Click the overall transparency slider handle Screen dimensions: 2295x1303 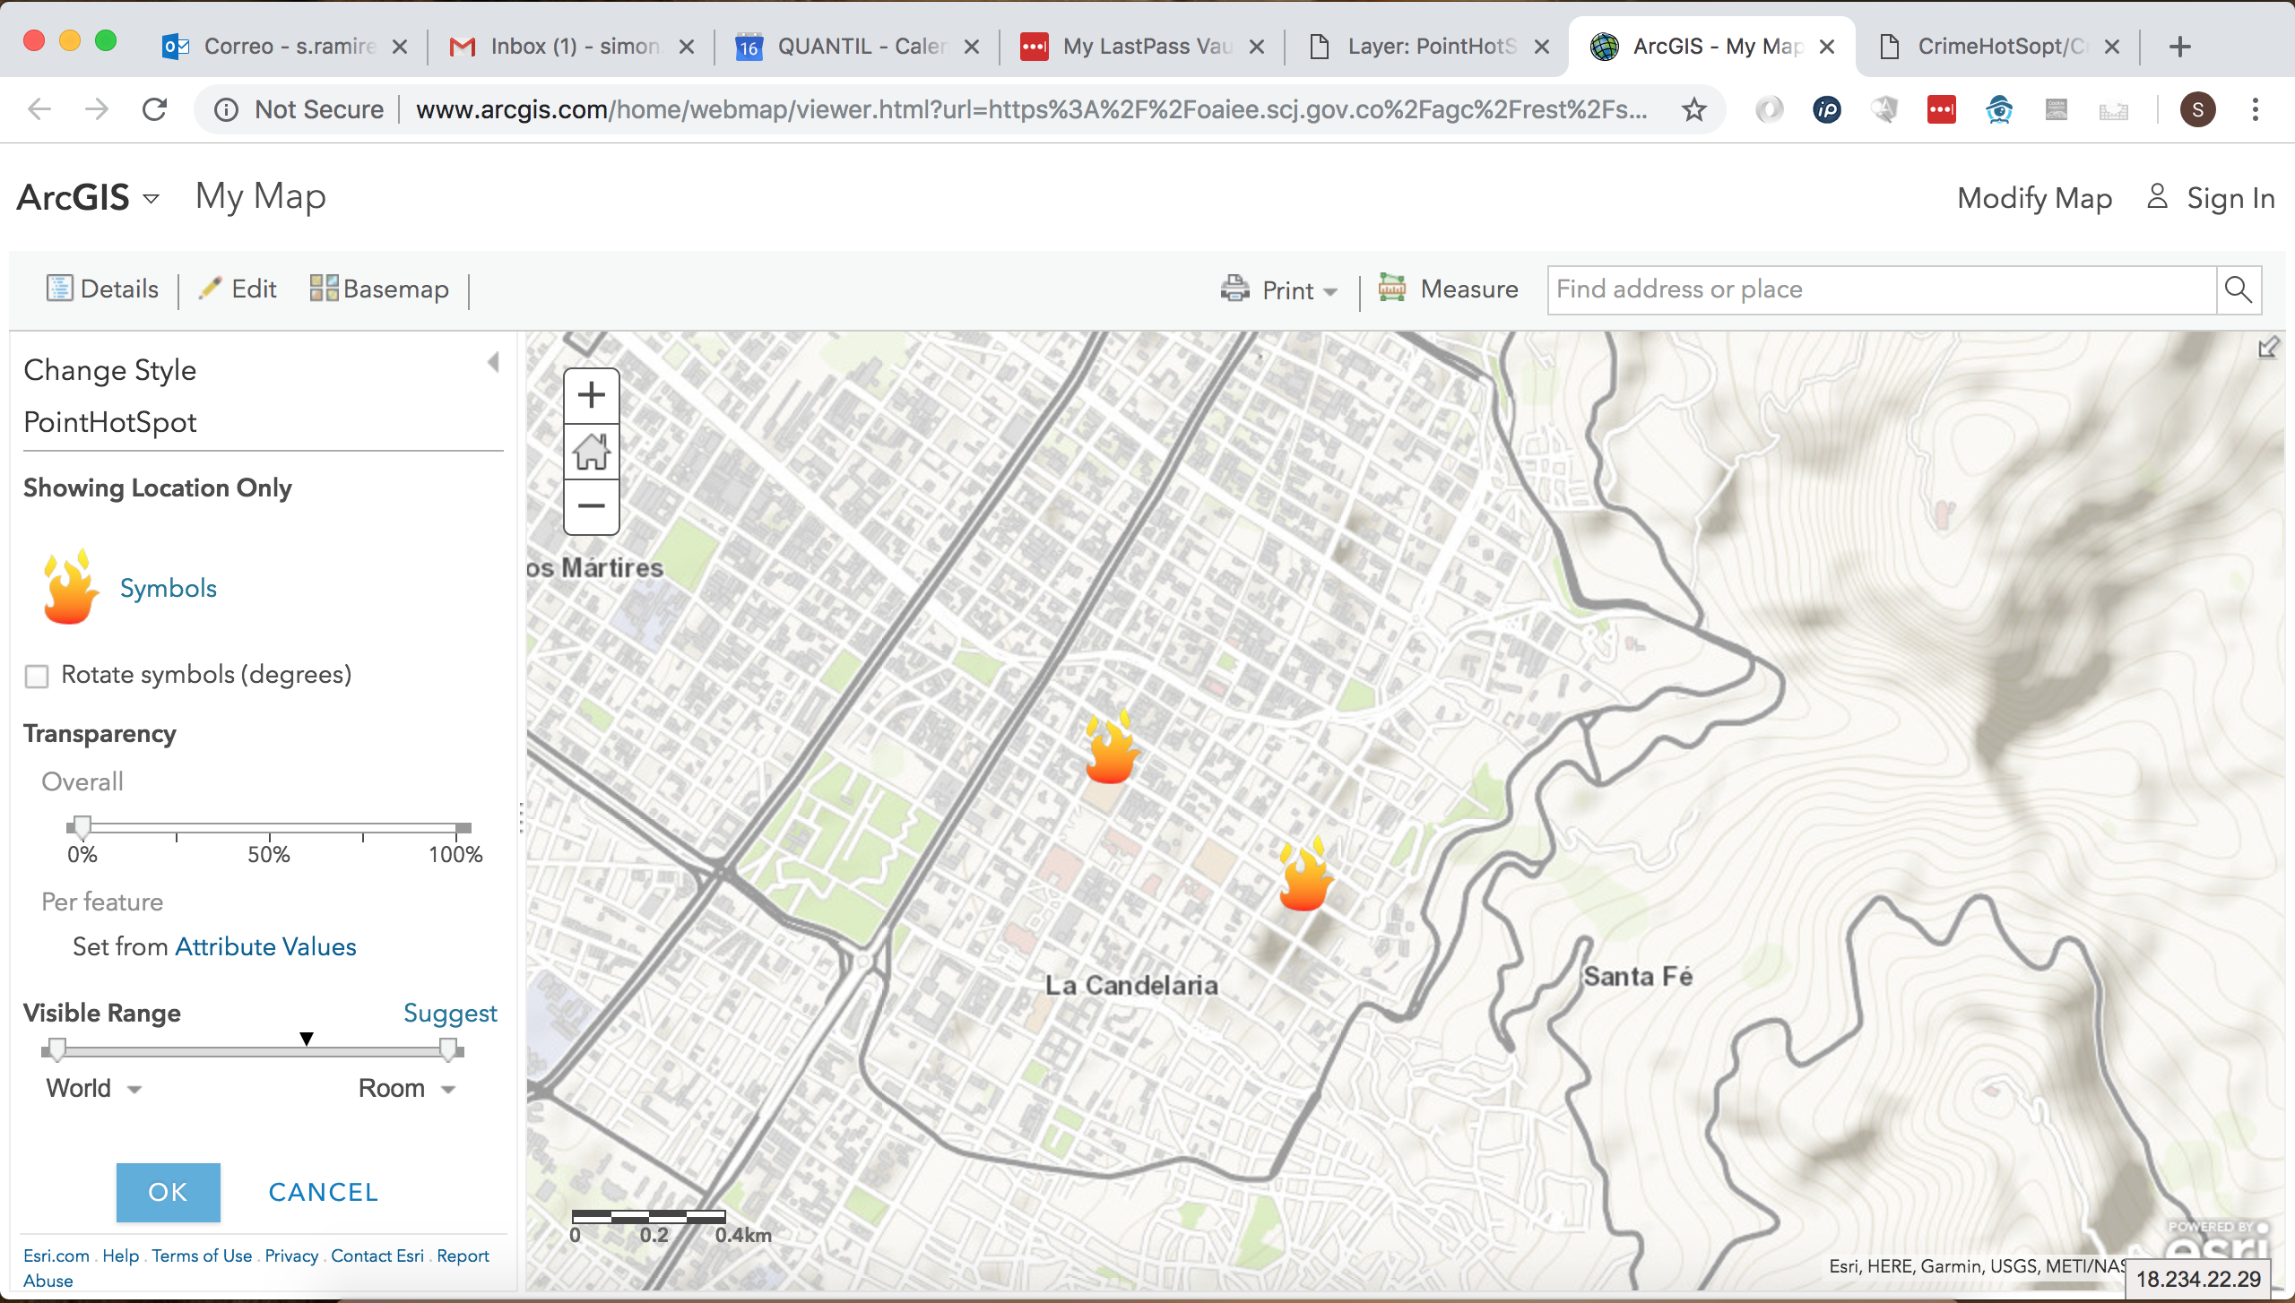tap(82, 826)
